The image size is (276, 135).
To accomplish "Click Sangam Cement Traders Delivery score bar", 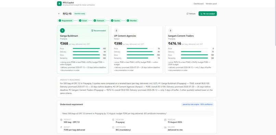I will (194, 52).
